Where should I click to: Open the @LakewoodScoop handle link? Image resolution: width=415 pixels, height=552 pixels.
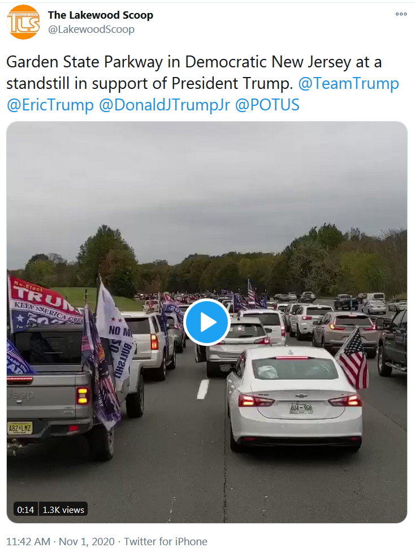tap(91, 29)
